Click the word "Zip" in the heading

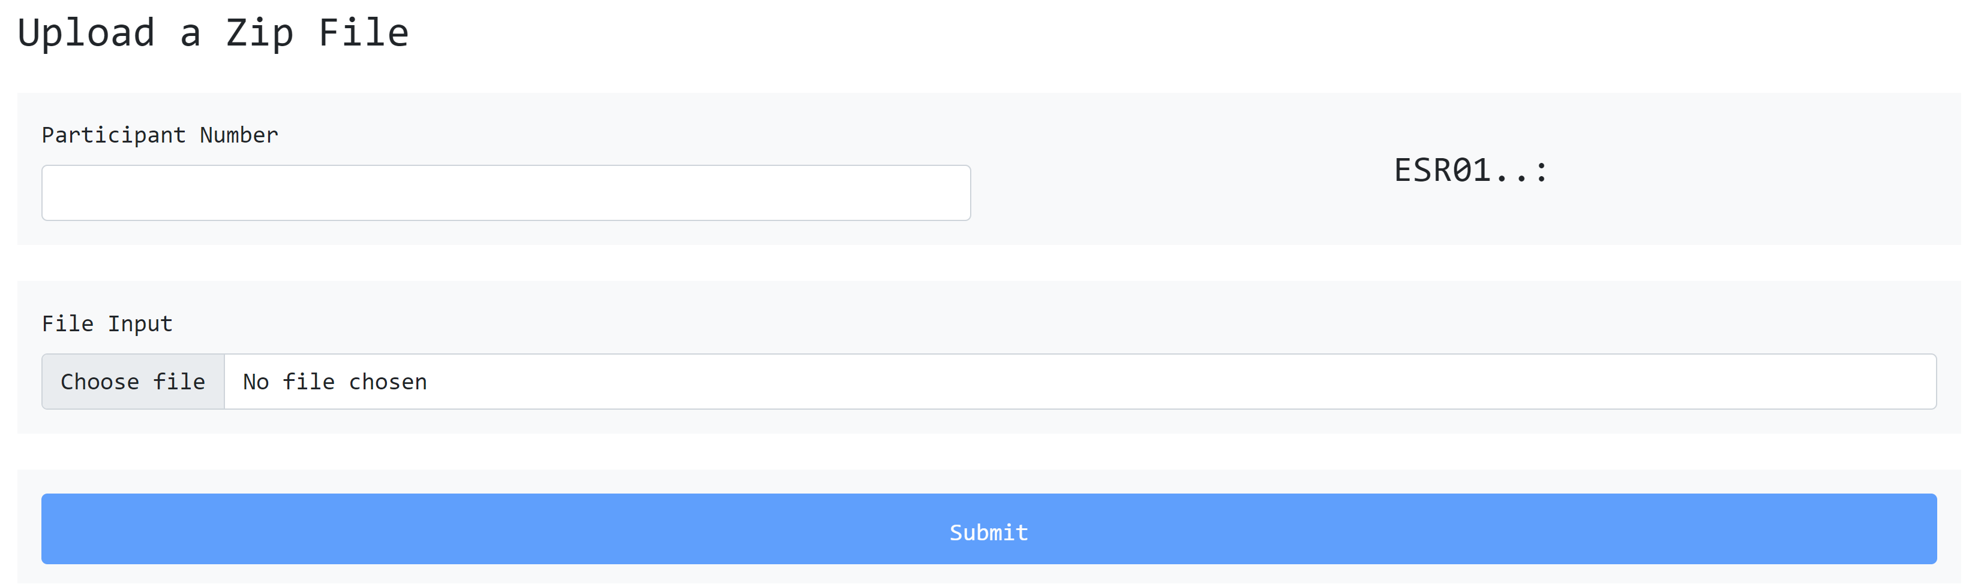259,33
